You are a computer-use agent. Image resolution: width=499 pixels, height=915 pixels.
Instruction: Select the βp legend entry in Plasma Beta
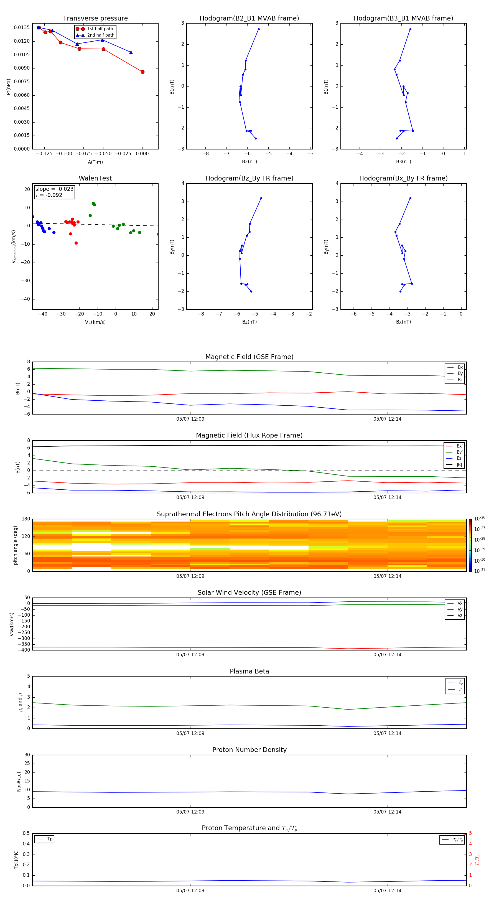(x=455, y=682)
